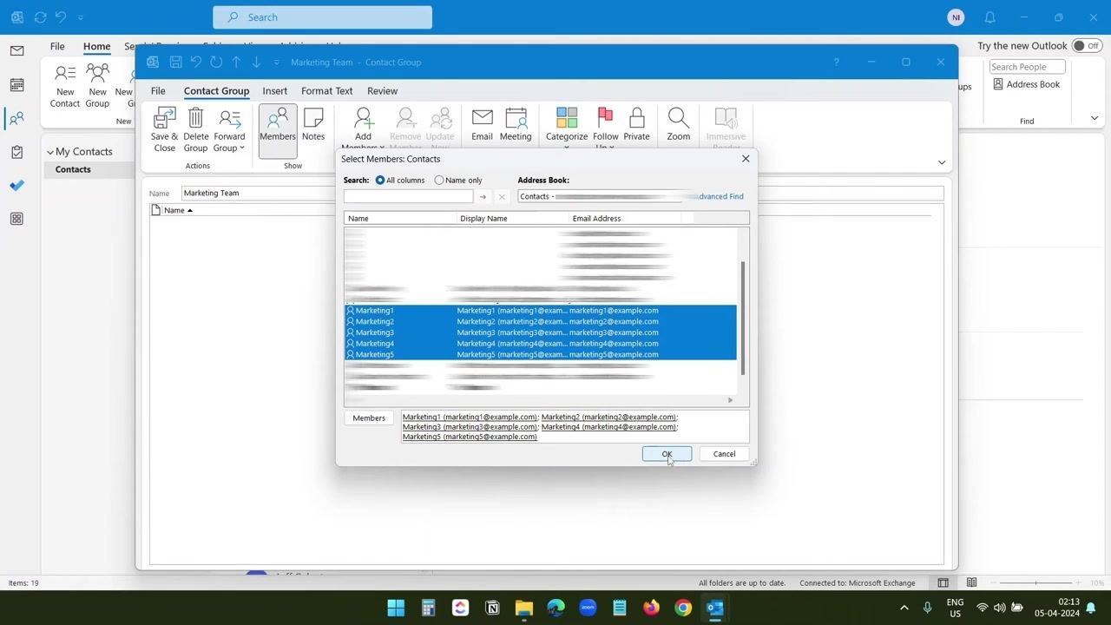This screenshot has height=625, width=1111.
Task: Close Select Members dialog
Action: click(x=746, y=159)
